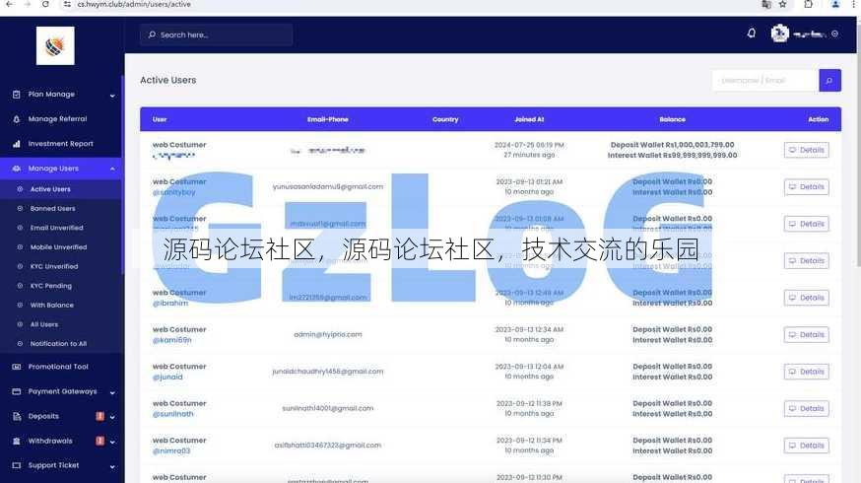Click the browser translate icon
This screenshot has height=483, width=861.
coord(766,4)
